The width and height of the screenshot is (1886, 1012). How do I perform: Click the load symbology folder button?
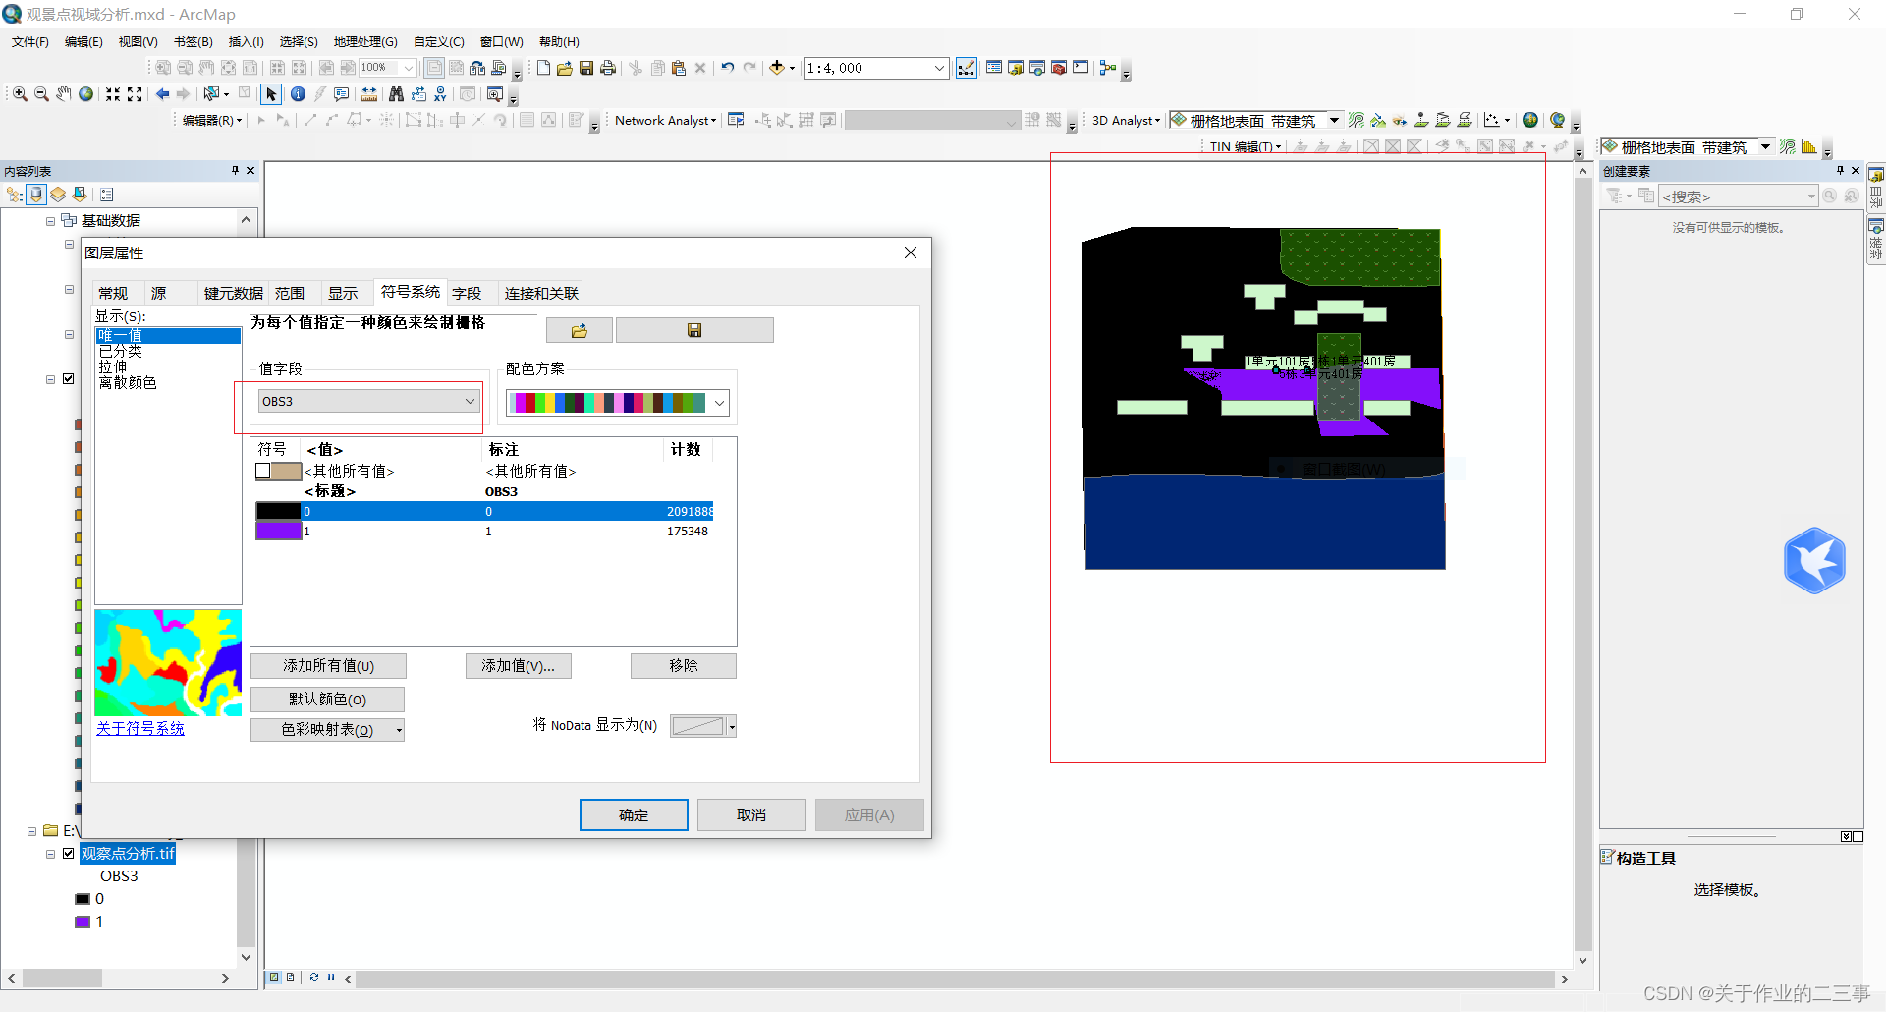[x=580, y=330]
